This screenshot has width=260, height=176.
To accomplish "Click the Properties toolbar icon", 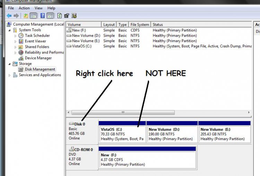I will coord(67,16).
